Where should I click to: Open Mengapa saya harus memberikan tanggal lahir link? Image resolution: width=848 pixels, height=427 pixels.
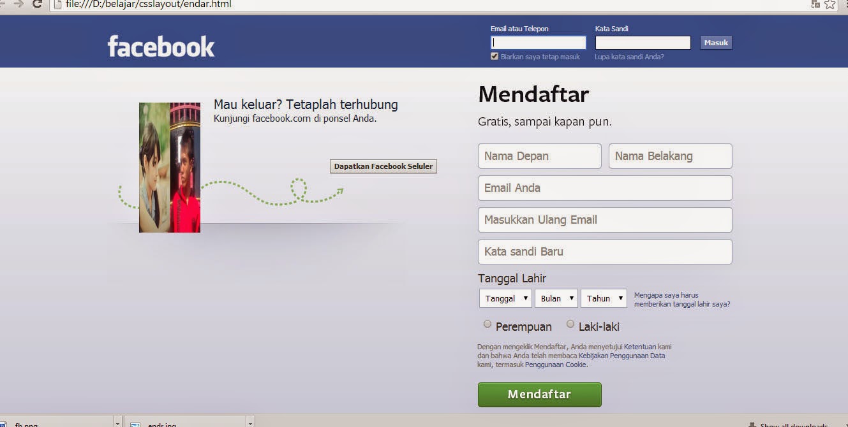[682, 300]
